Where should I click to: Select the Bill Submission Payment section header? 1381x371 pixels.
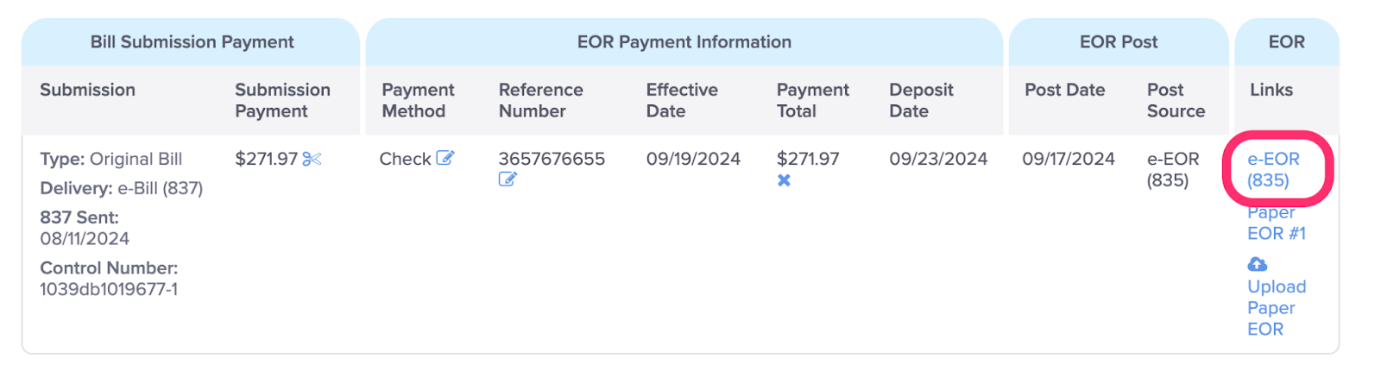pyautogui.click(x=192, y=41)
